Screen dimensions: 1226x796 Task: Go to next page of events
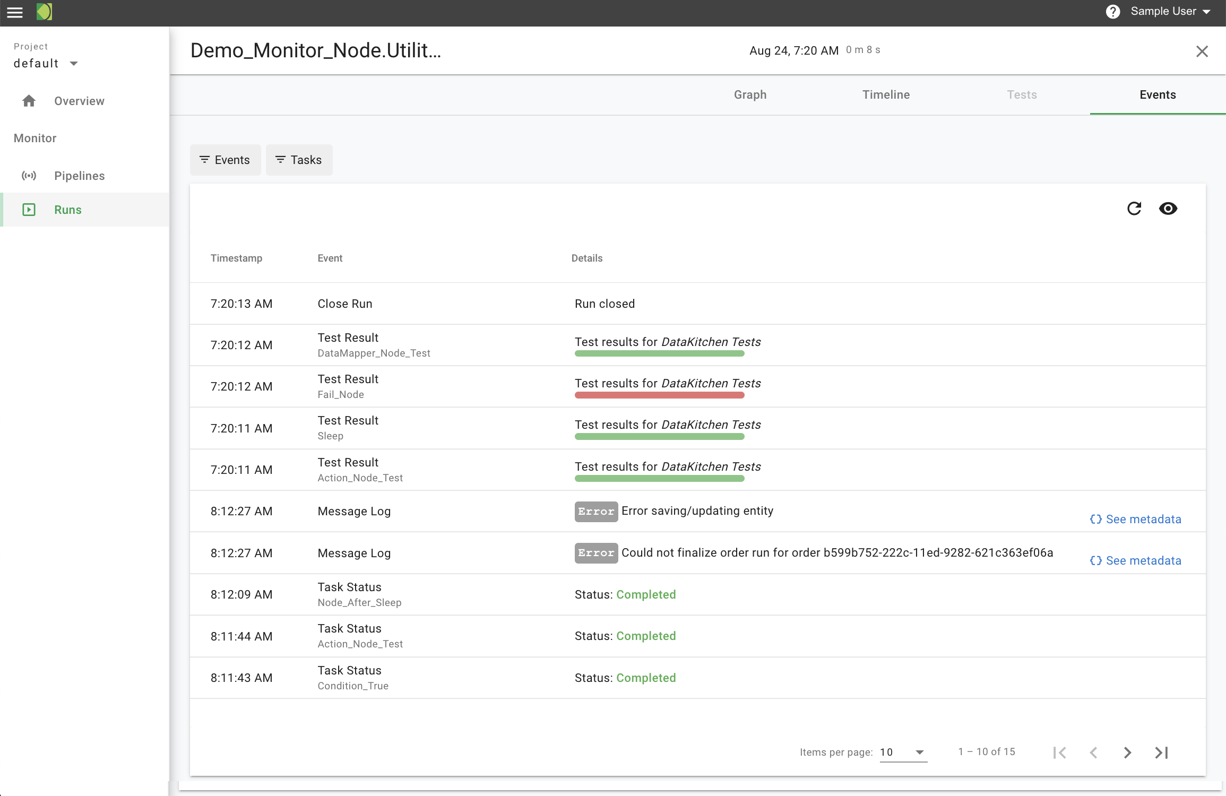1127,752
